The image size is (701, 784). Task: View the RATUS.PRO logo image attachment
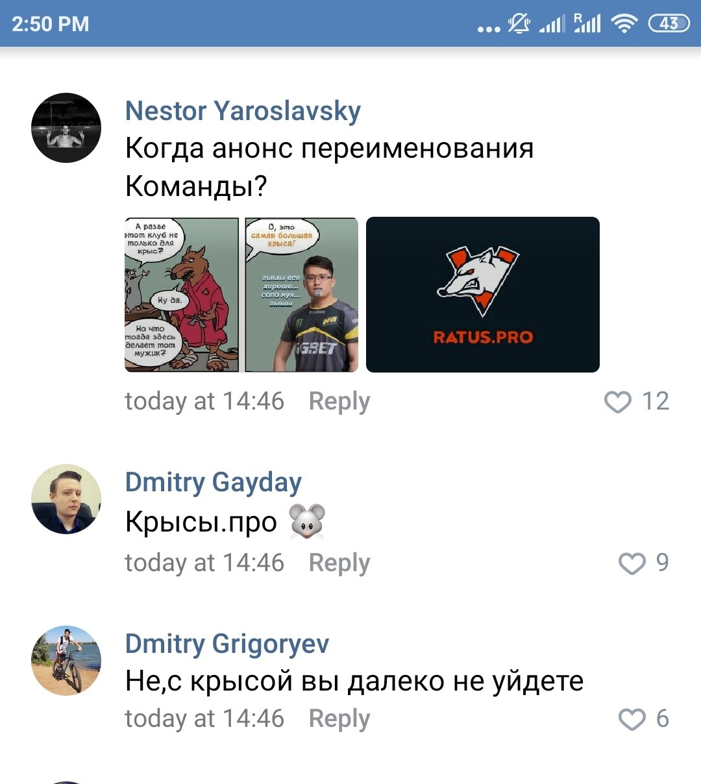(483, 295)
